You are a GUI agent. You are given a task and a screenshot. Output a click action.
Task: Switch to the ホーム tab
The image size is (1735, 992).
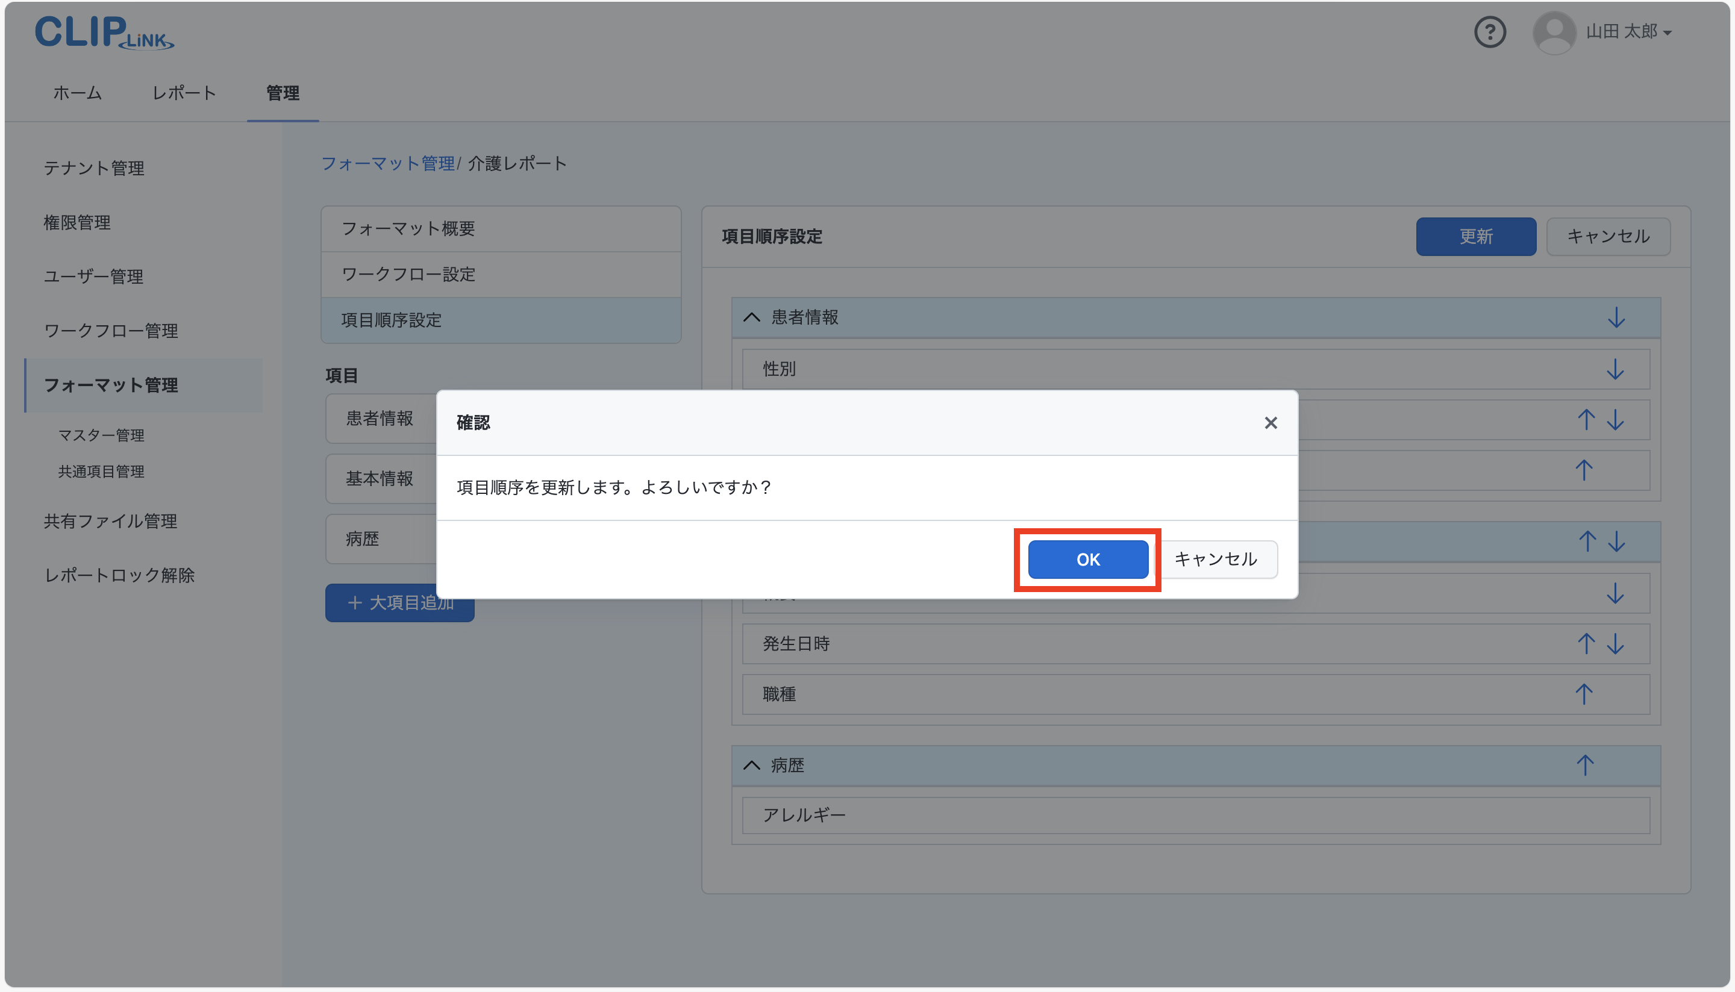click(78, 93)
